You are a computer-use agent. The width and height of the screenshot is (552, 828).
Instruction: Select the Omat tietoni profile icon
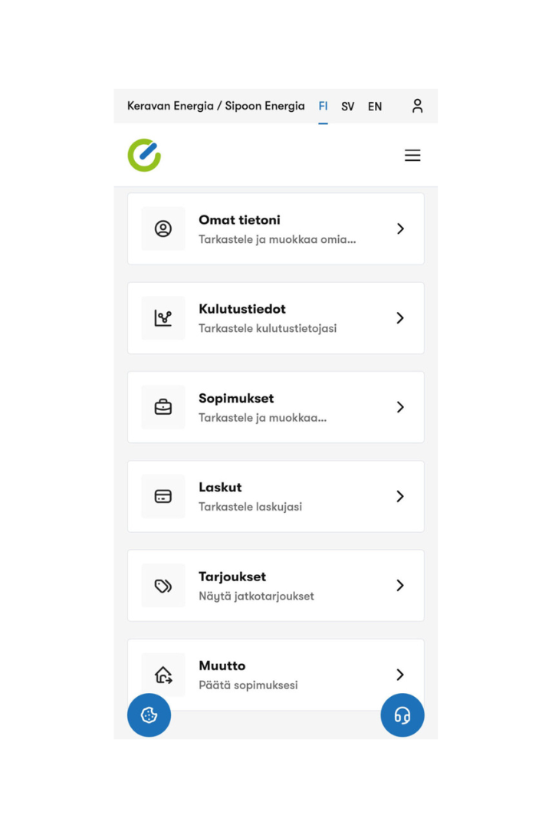pyautogui.click(x=163, y=228)
